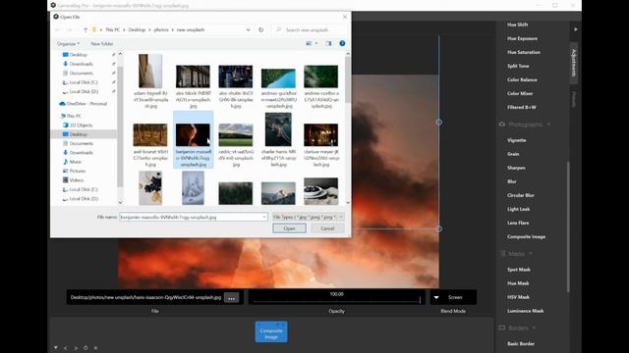629x353 pixels.
Task: Click the browse "..." file button
Action: [232, 298]
